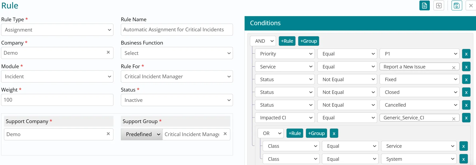Open the AND logical operator dropdown

(263, 41)
